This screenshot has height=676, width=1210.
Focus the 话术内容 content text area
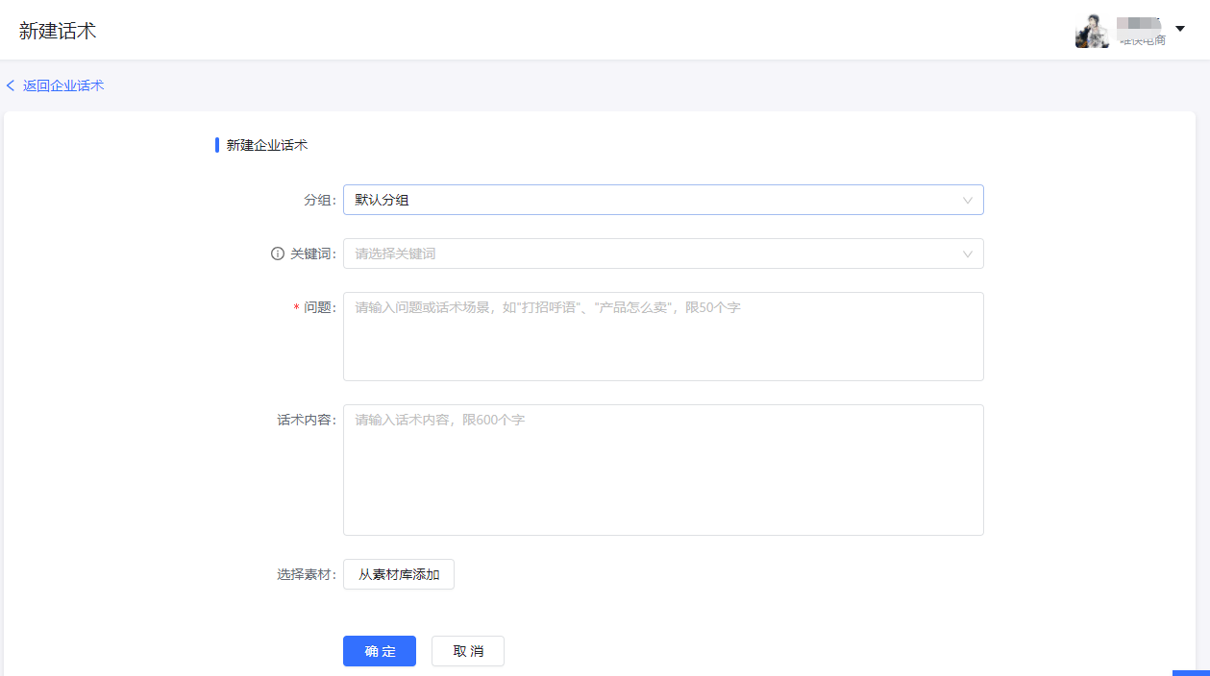coord(663,470)
